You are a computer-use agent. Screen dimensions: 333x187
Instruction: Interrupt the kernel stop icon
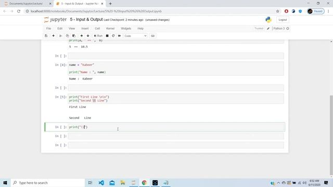tap(107, 36)
